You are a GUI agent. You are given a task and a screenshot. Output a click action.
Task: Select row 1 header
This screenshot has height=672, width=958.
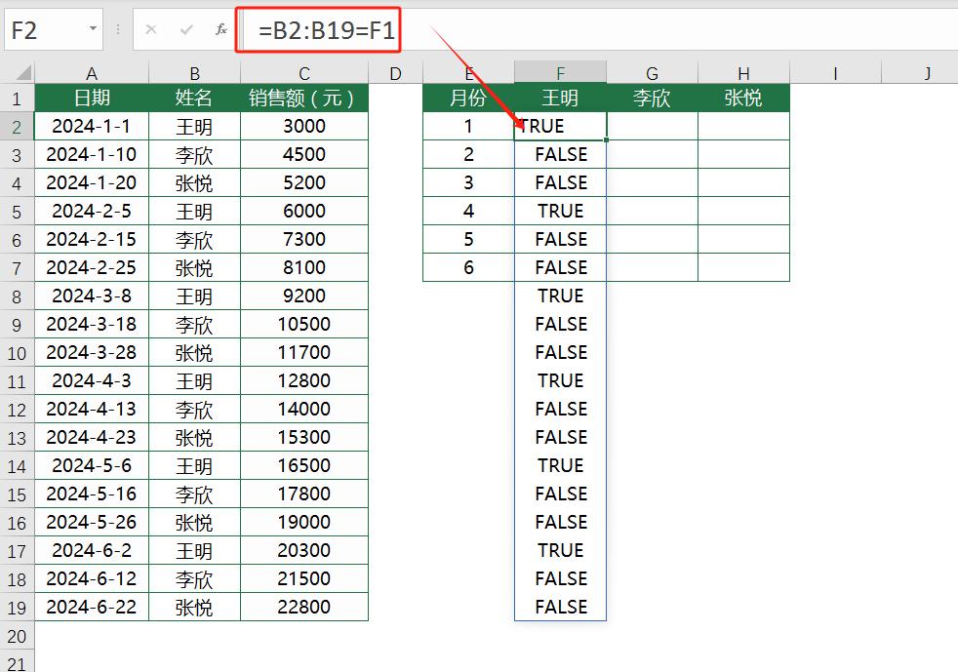tap(18, 98)
